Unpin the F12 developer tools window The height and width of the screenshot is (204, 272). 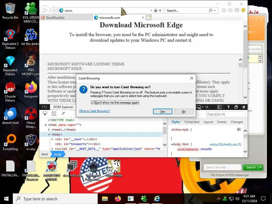pos(236,107)
